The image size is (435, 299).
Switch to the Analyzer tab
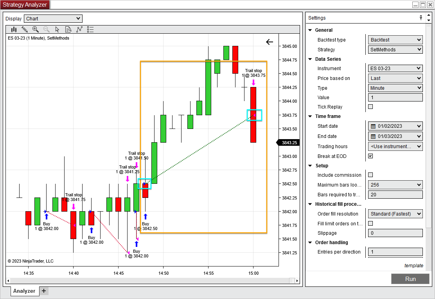[x=24, y=291]
